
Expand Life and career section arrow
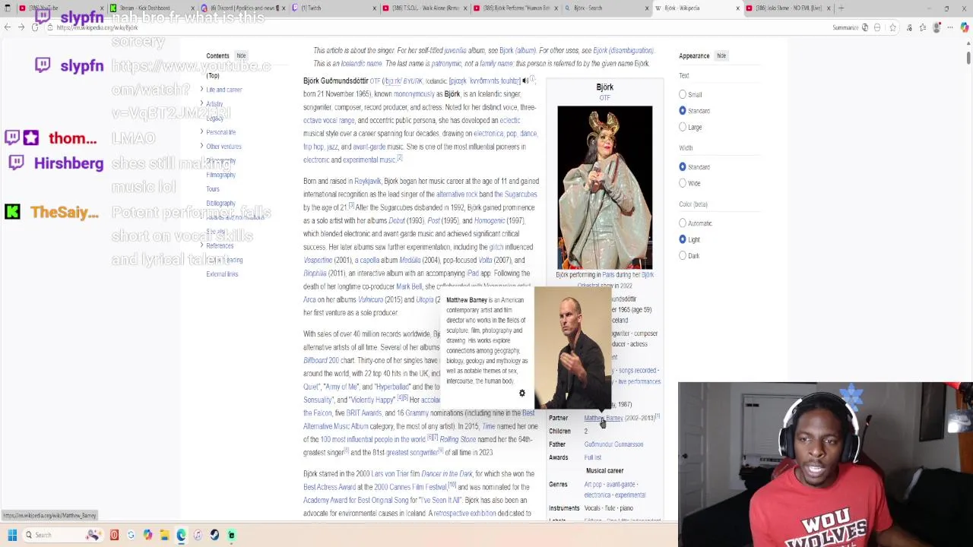coord(201,89)
